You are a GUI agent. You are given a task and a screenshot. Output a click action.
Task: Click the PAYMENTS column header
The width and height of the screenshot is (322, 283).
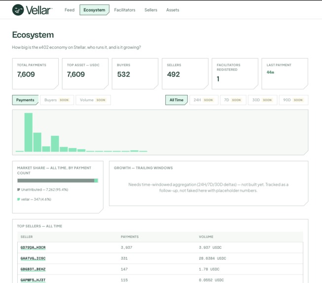130,237
